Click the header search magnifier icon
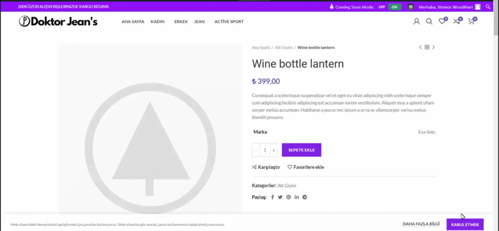This screenshot has width=499, height=231. 429,21
